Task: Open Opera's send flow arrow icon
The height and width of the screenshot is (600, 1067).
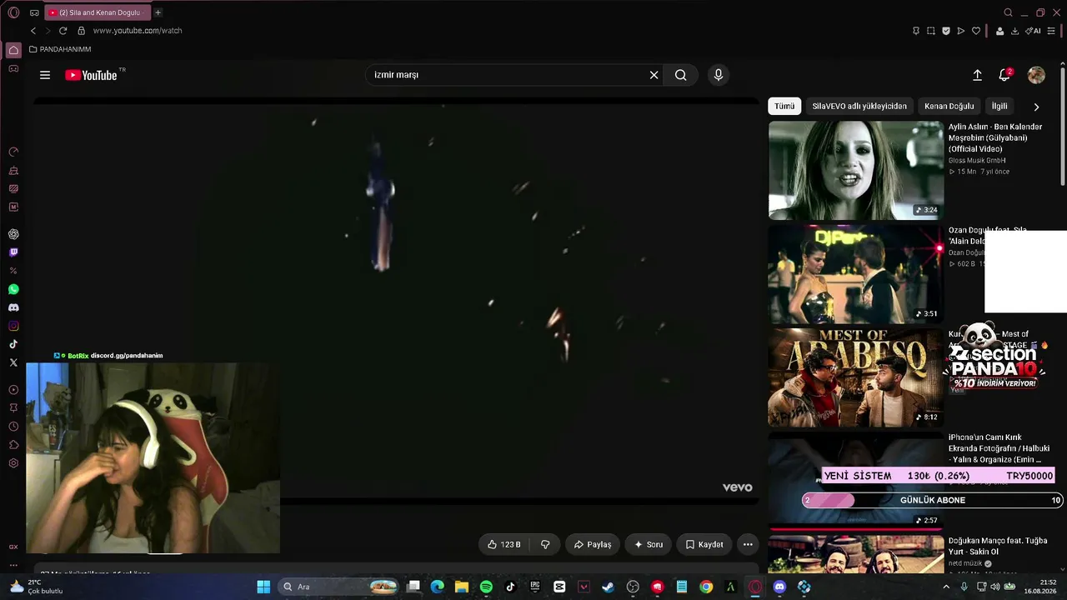Action: tap(961, 31)
